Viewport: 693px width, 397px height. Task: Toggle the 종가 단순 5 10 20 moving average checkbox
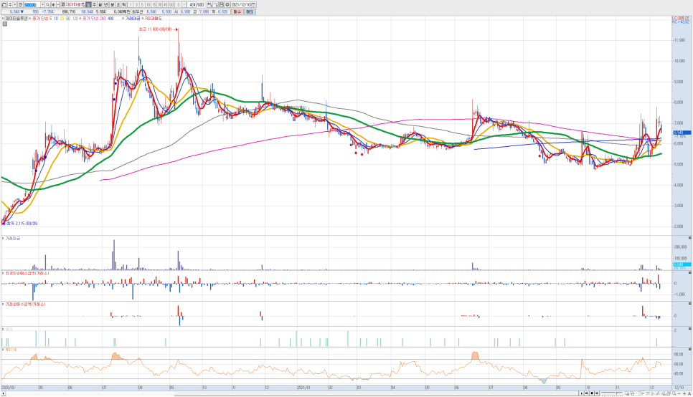(x=29, y=19)
